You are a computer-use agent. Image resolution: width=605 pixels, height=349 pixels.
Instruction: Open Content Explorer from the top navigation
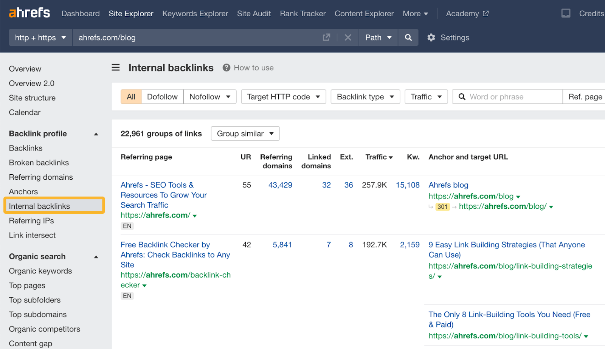click(364, 13)
